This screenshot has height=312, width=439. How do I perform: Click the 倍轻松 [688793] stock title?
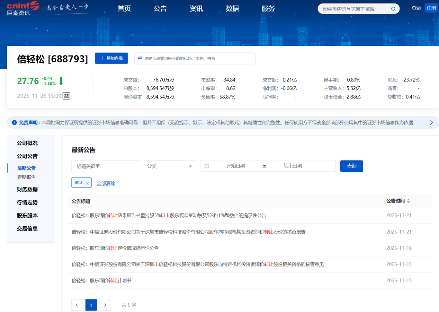[x=52, y=59]
